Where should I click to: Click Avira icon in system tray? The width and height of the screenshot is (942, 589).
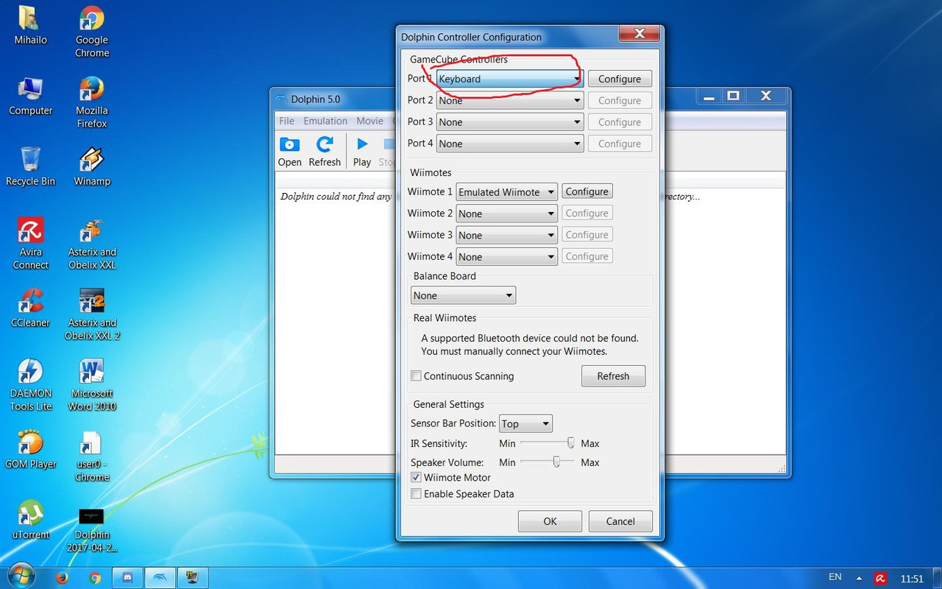(x=879, y=579)
